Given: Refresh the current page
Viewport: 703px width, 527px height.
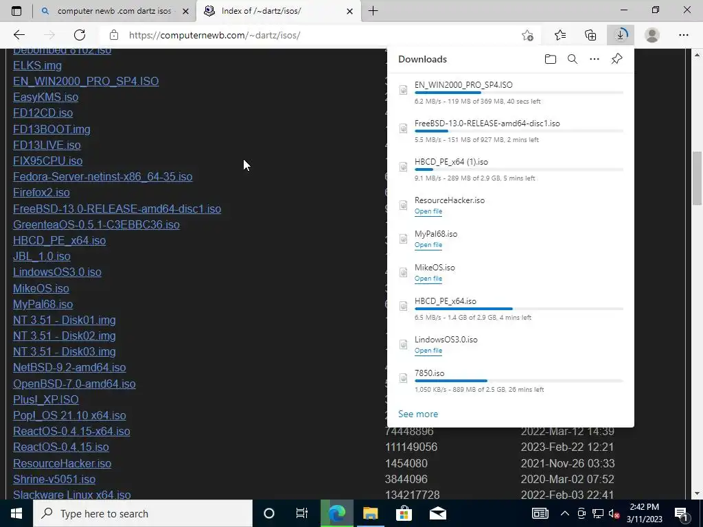Looking at the screenshot, I should 80,35.
